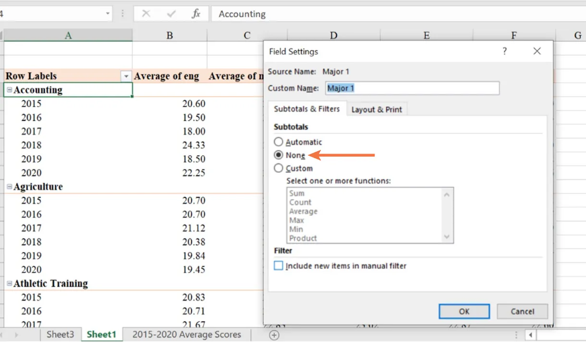This screenshot has height=342, width=586.
Task: Open the Sheet3 worksheet tab
Action: tap(60, 335)
